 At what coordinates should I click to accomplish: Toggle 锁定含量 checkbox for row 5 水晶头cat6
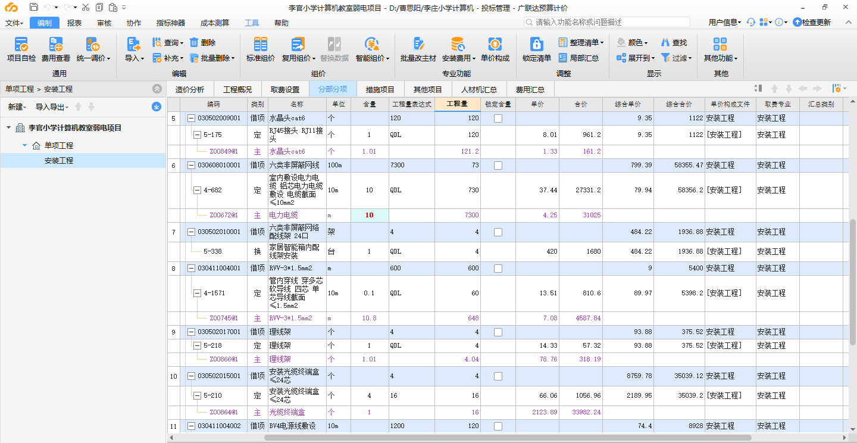click(498, 118)
